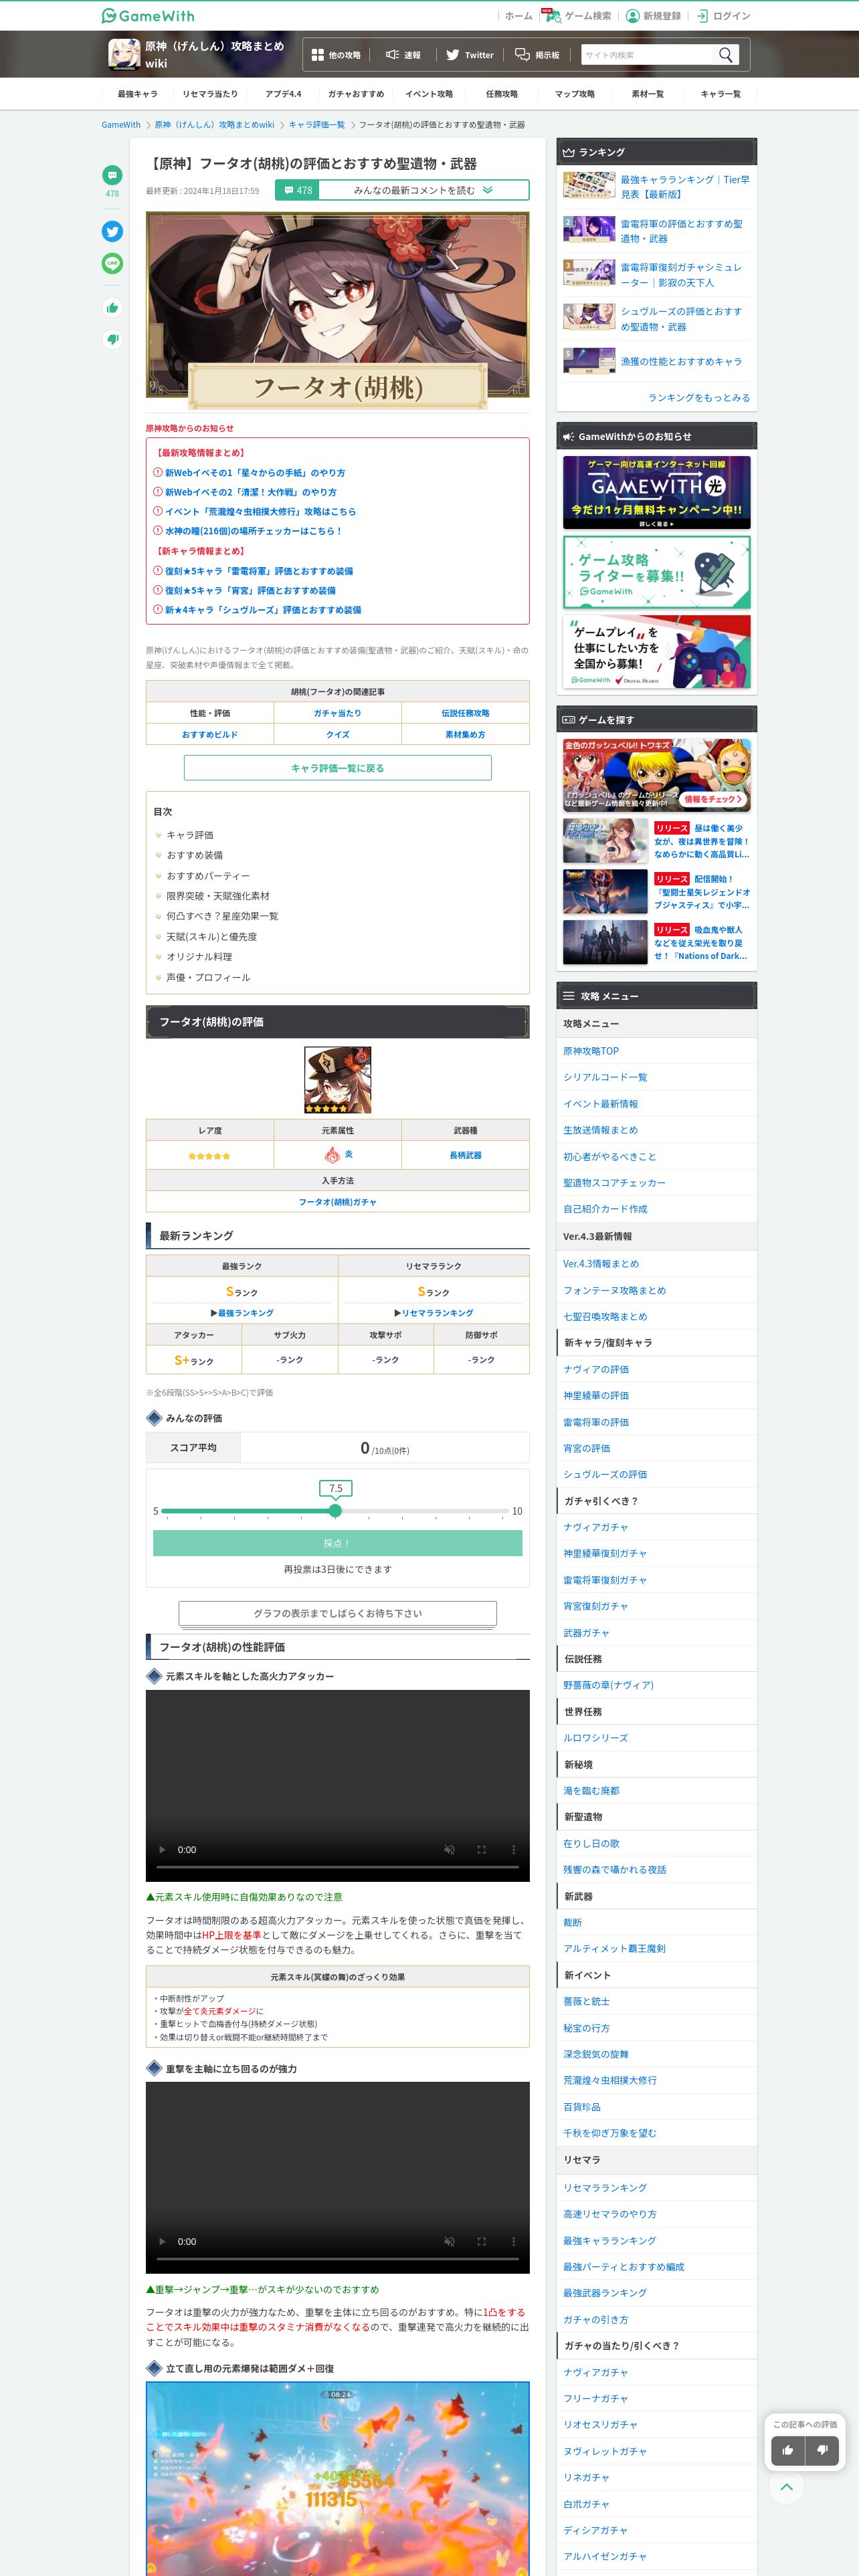Open 長柄武器 weapon type link
The image size is (859, 2576).
pos(465,1155)
